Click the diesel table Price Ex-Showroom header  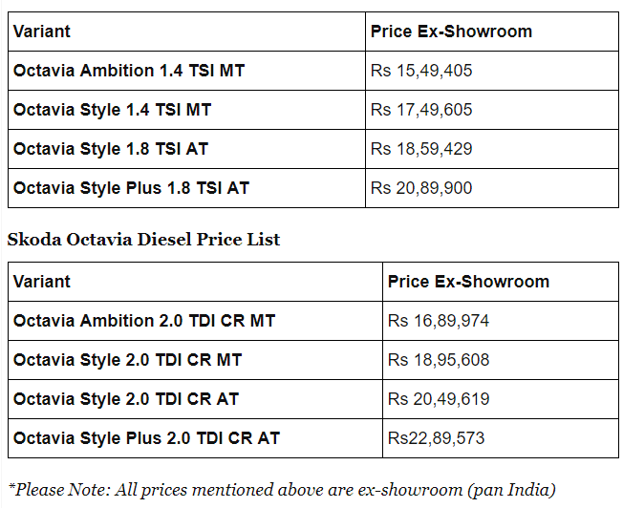[x=468, y=282]
